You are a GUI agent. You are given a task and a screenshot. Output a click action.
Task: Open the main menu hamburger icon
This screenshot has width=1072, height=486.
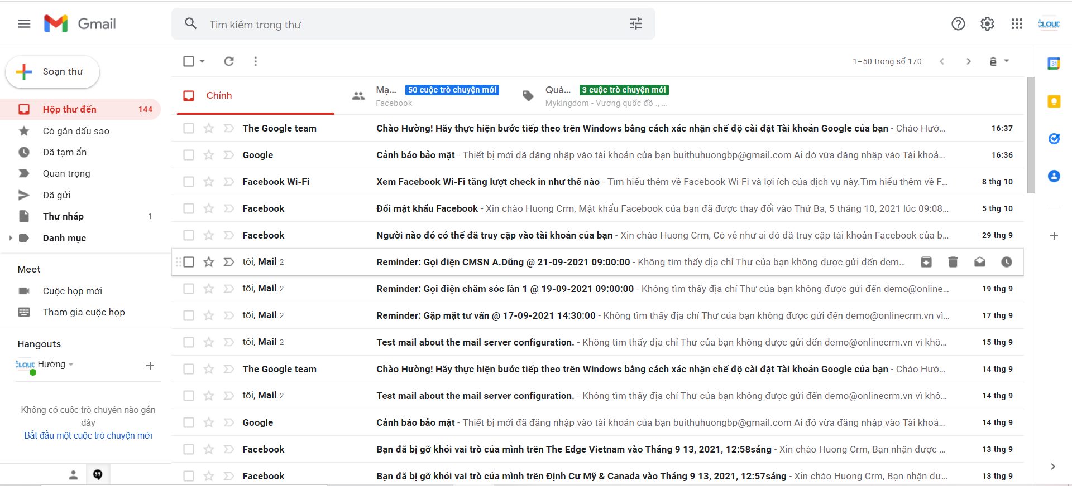pos(24,23)
